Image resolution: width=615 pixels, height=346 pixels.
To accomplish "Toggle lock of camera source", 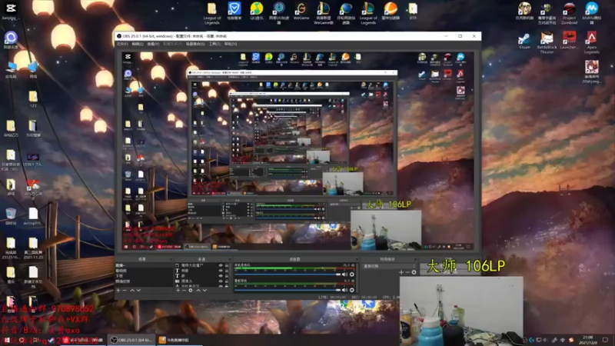I will pos(226,281).
